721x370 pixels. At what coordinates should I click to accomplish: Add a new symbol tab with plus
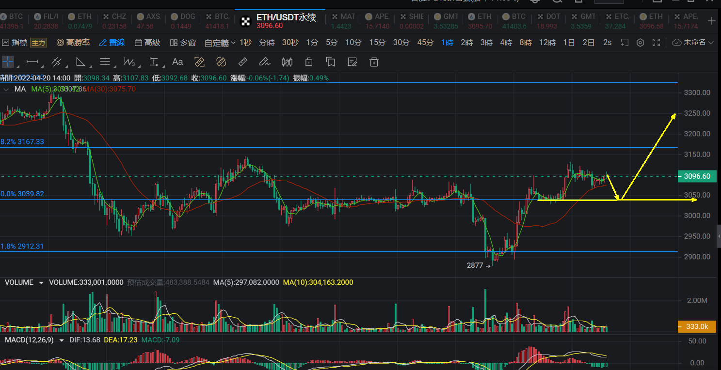click(x=712, y=21)
